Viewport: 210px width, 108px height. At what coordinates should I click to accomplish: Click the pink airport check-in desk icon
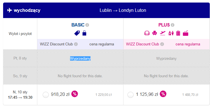[x=171, y=33]
